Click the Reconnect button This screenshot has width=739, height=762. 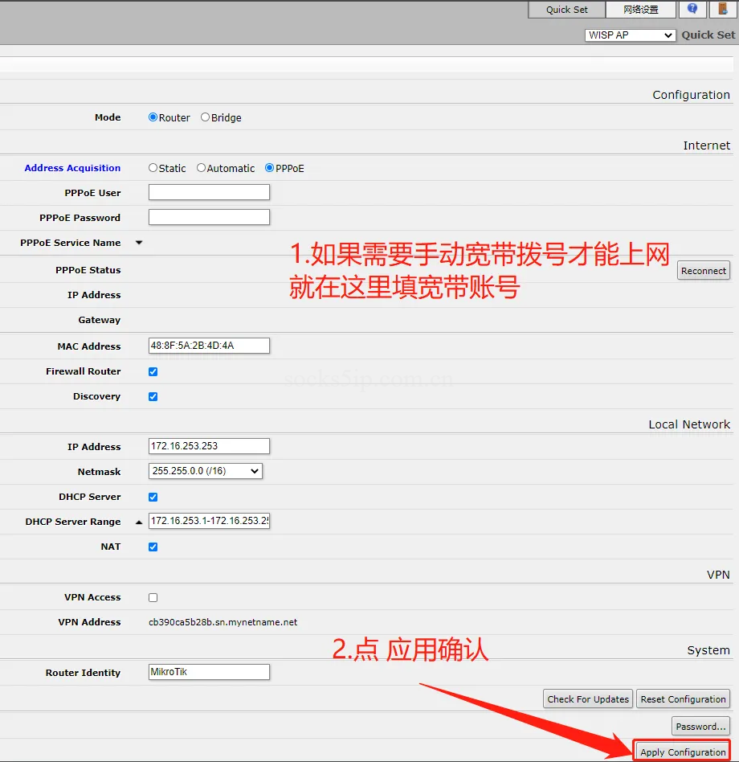tap(703, 270)
